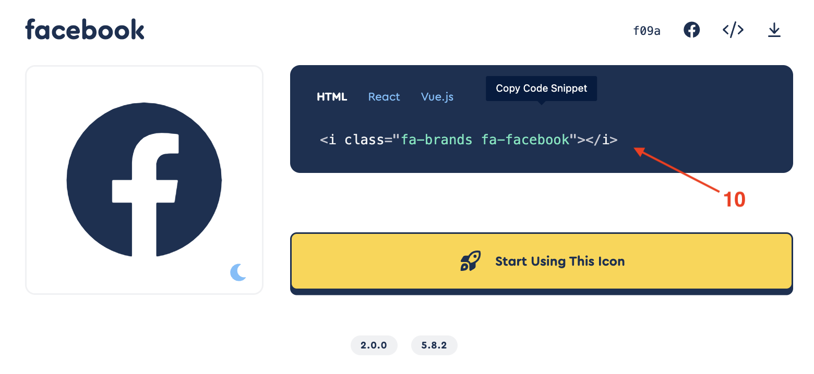The image size is (814, 374).
Task: Toggle dark preview with the moon icon
Action: pyautogui.click(x=238, y=272)
